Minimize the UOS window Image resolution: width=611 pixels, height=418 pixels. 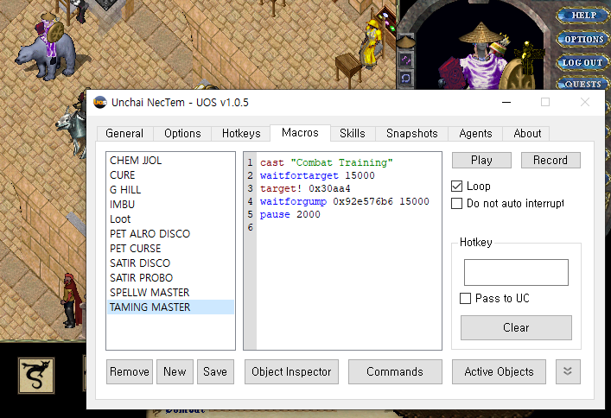coord(506,102)
